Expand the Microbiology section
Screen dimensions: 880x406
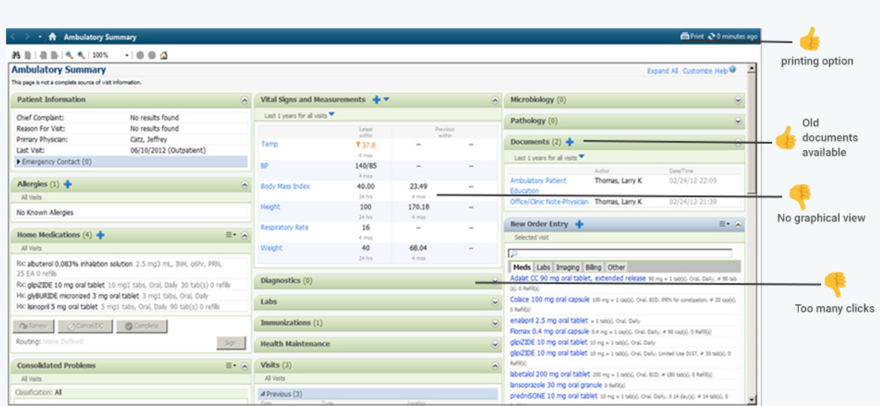pos(738,100)
